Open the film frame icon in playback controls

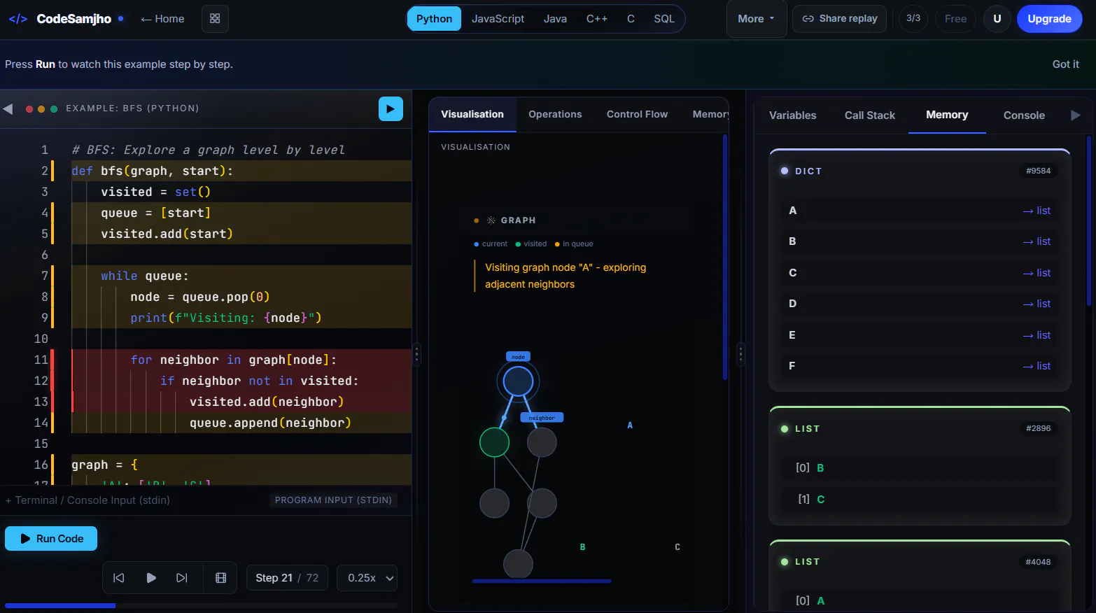[220, 578]
